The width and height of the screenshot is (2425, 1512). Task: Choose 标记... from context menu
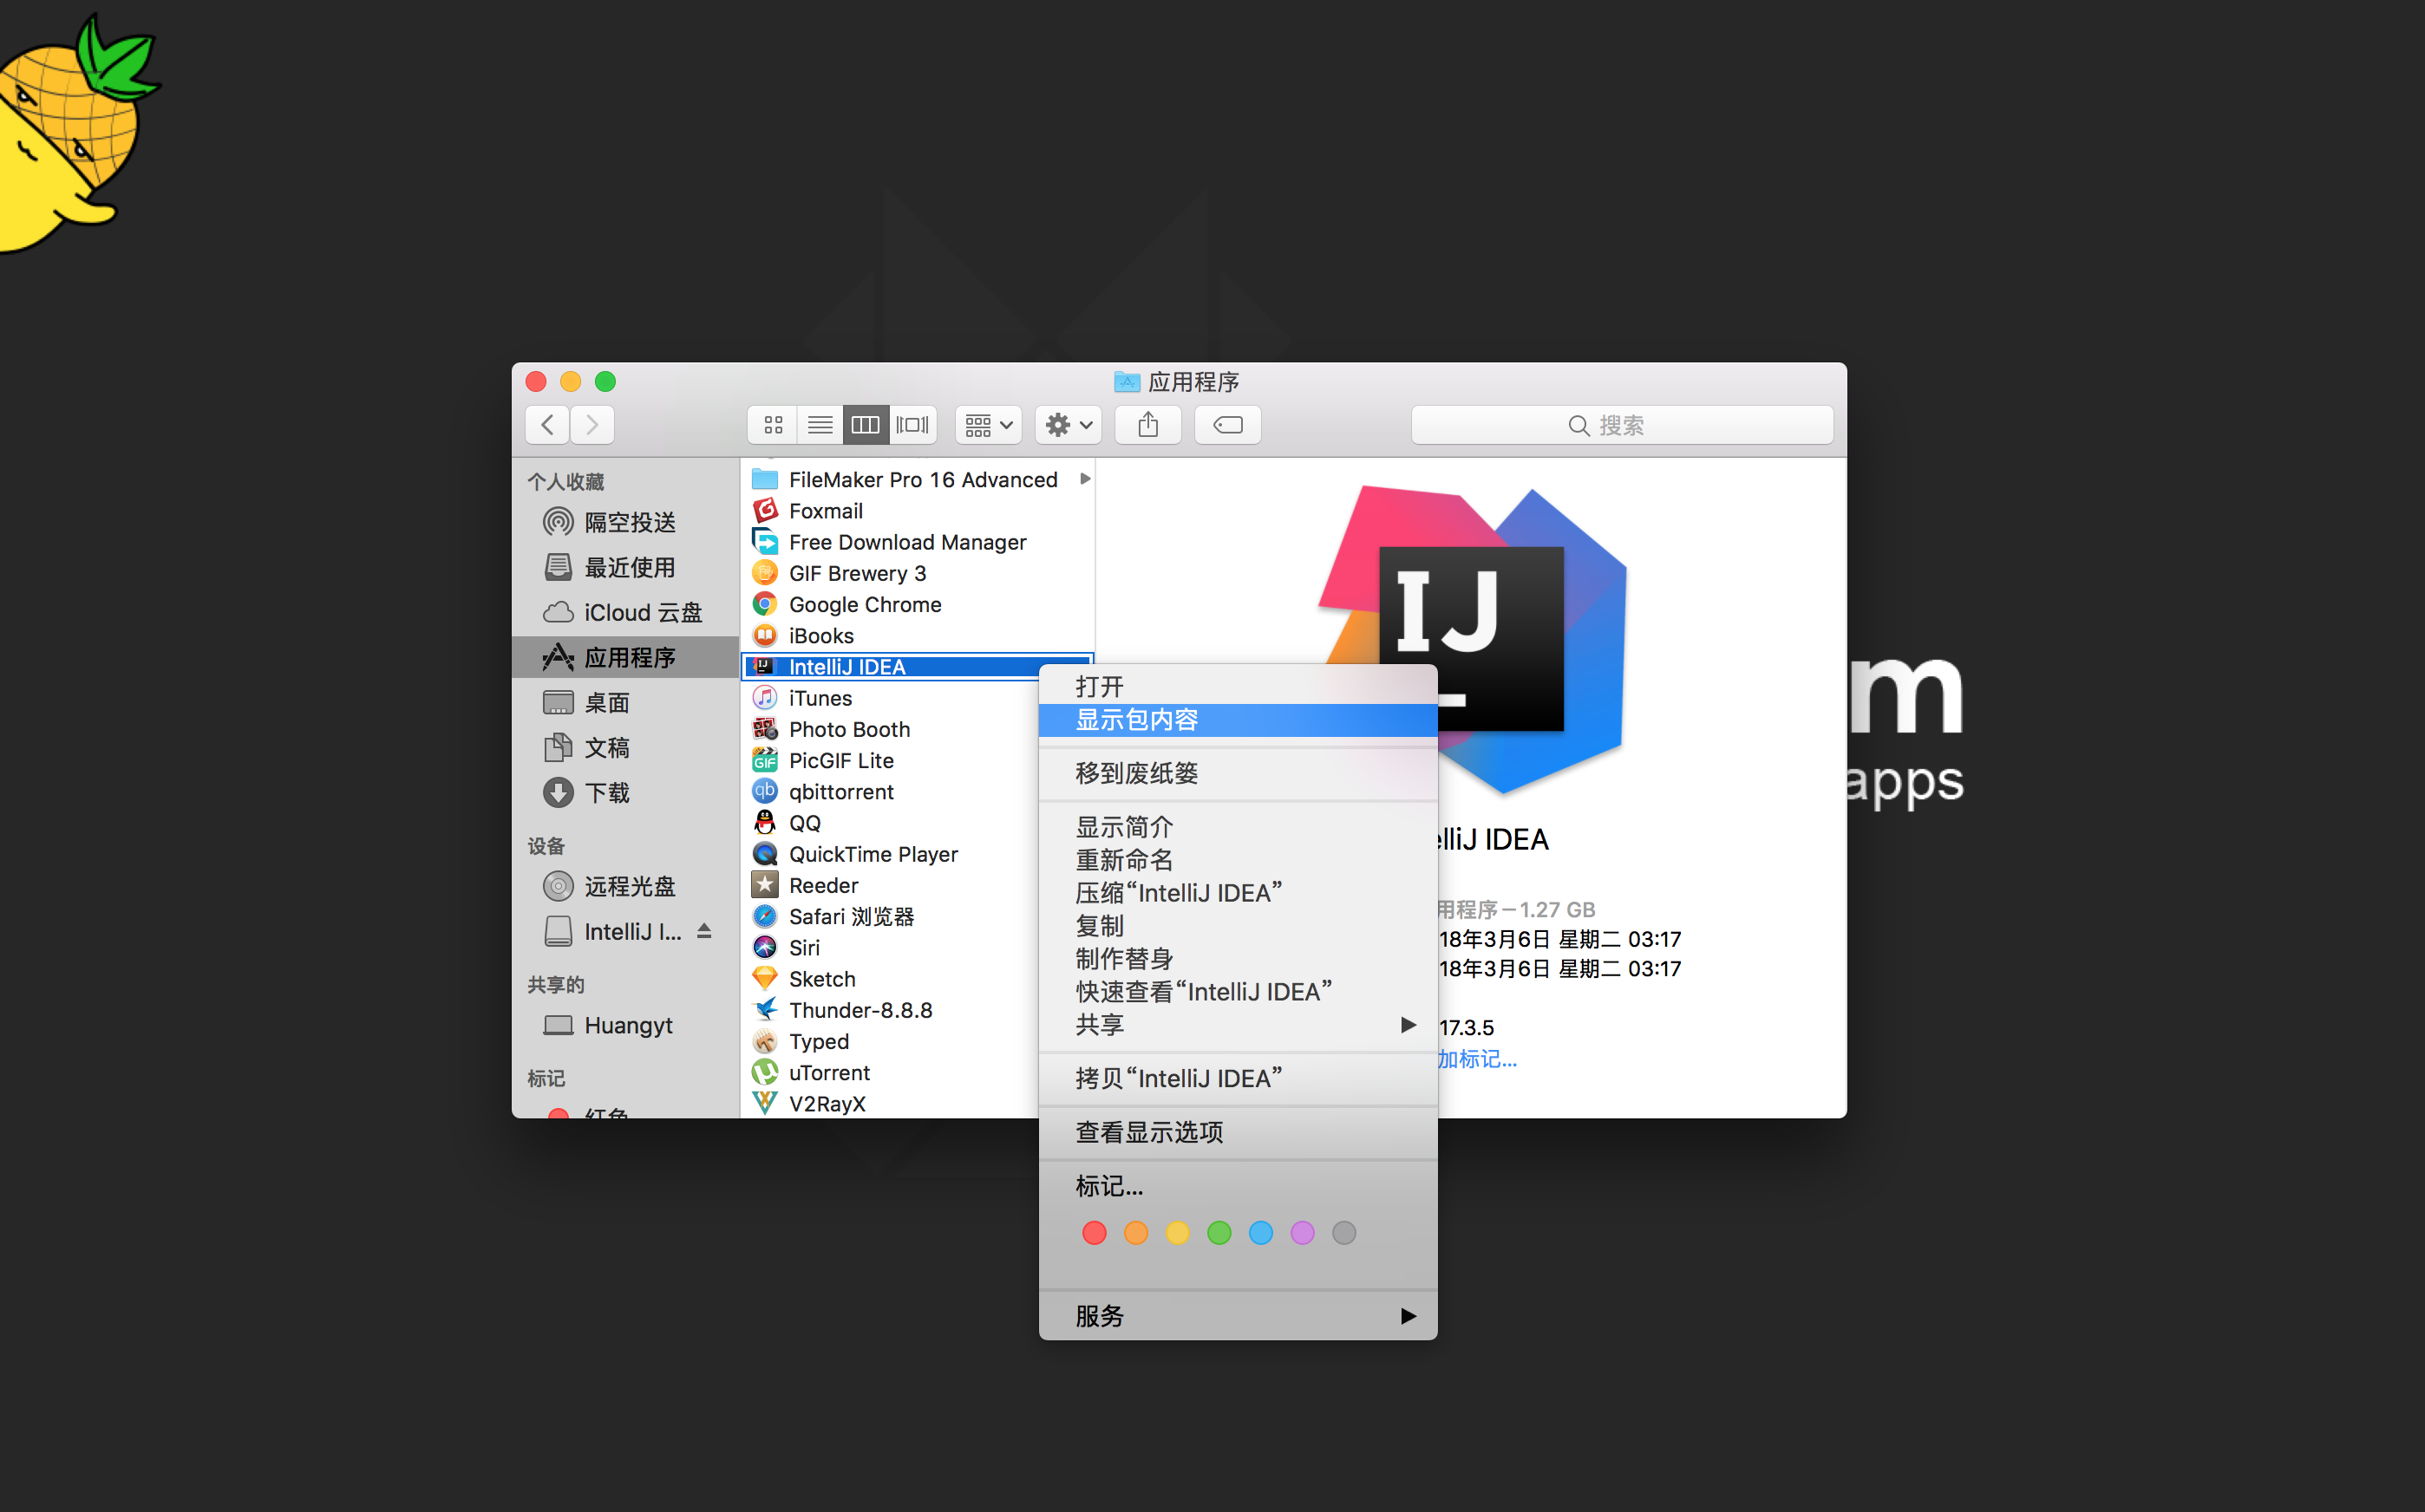point(1238,1186)
